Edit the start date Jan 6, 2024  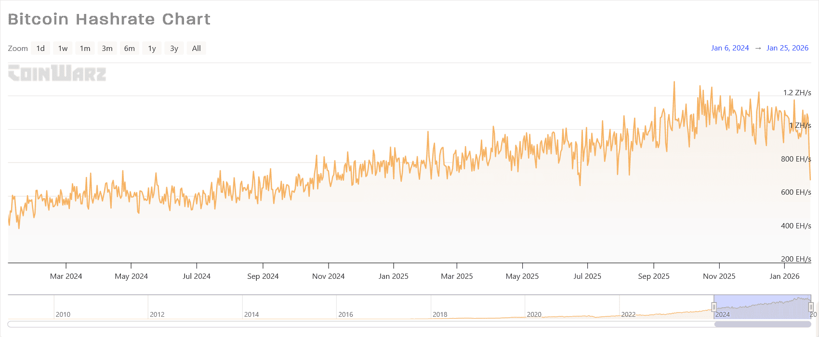(730, 48)
